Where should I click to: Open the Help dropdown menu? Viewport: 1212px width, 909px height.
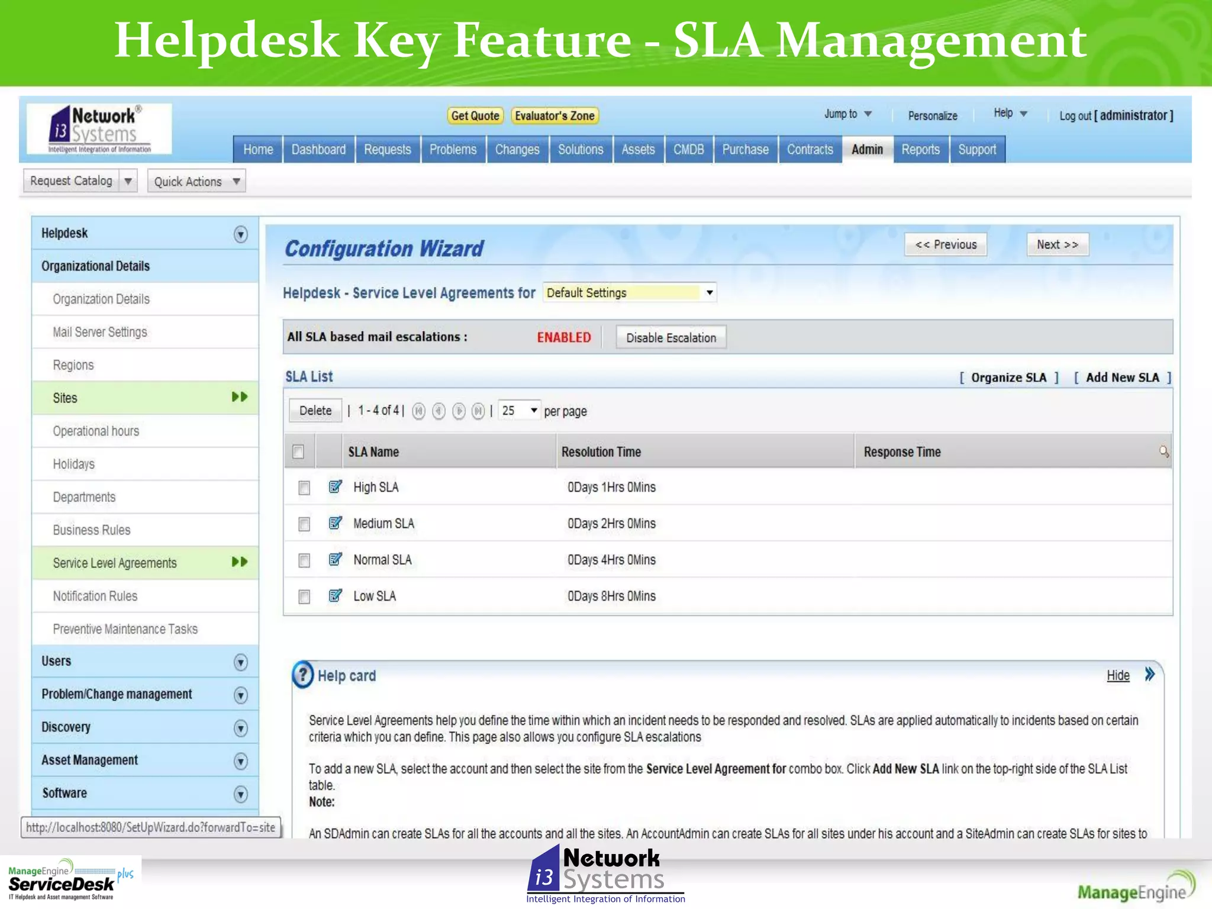pyautogui.click(x=1010, y=113)
